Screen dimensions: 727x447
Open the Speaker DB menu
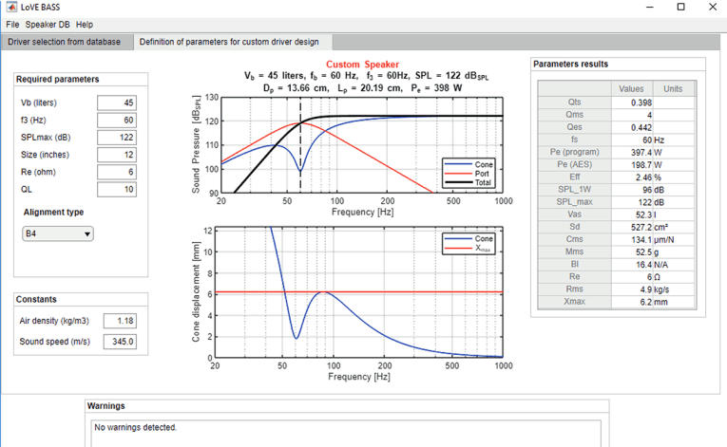(x=48, y=25)
